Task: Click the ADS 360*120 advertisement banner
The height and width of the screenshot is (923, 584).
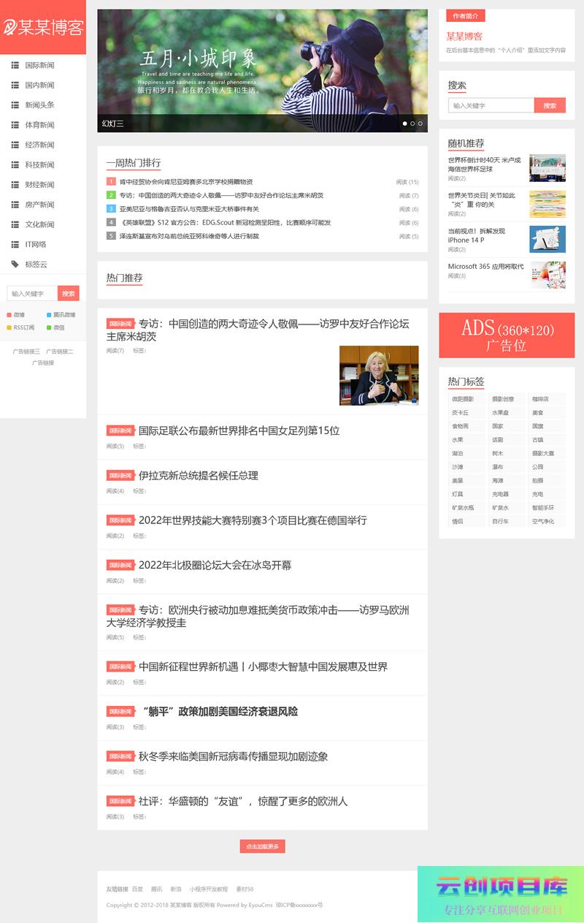Action: (x=507, y=335)
